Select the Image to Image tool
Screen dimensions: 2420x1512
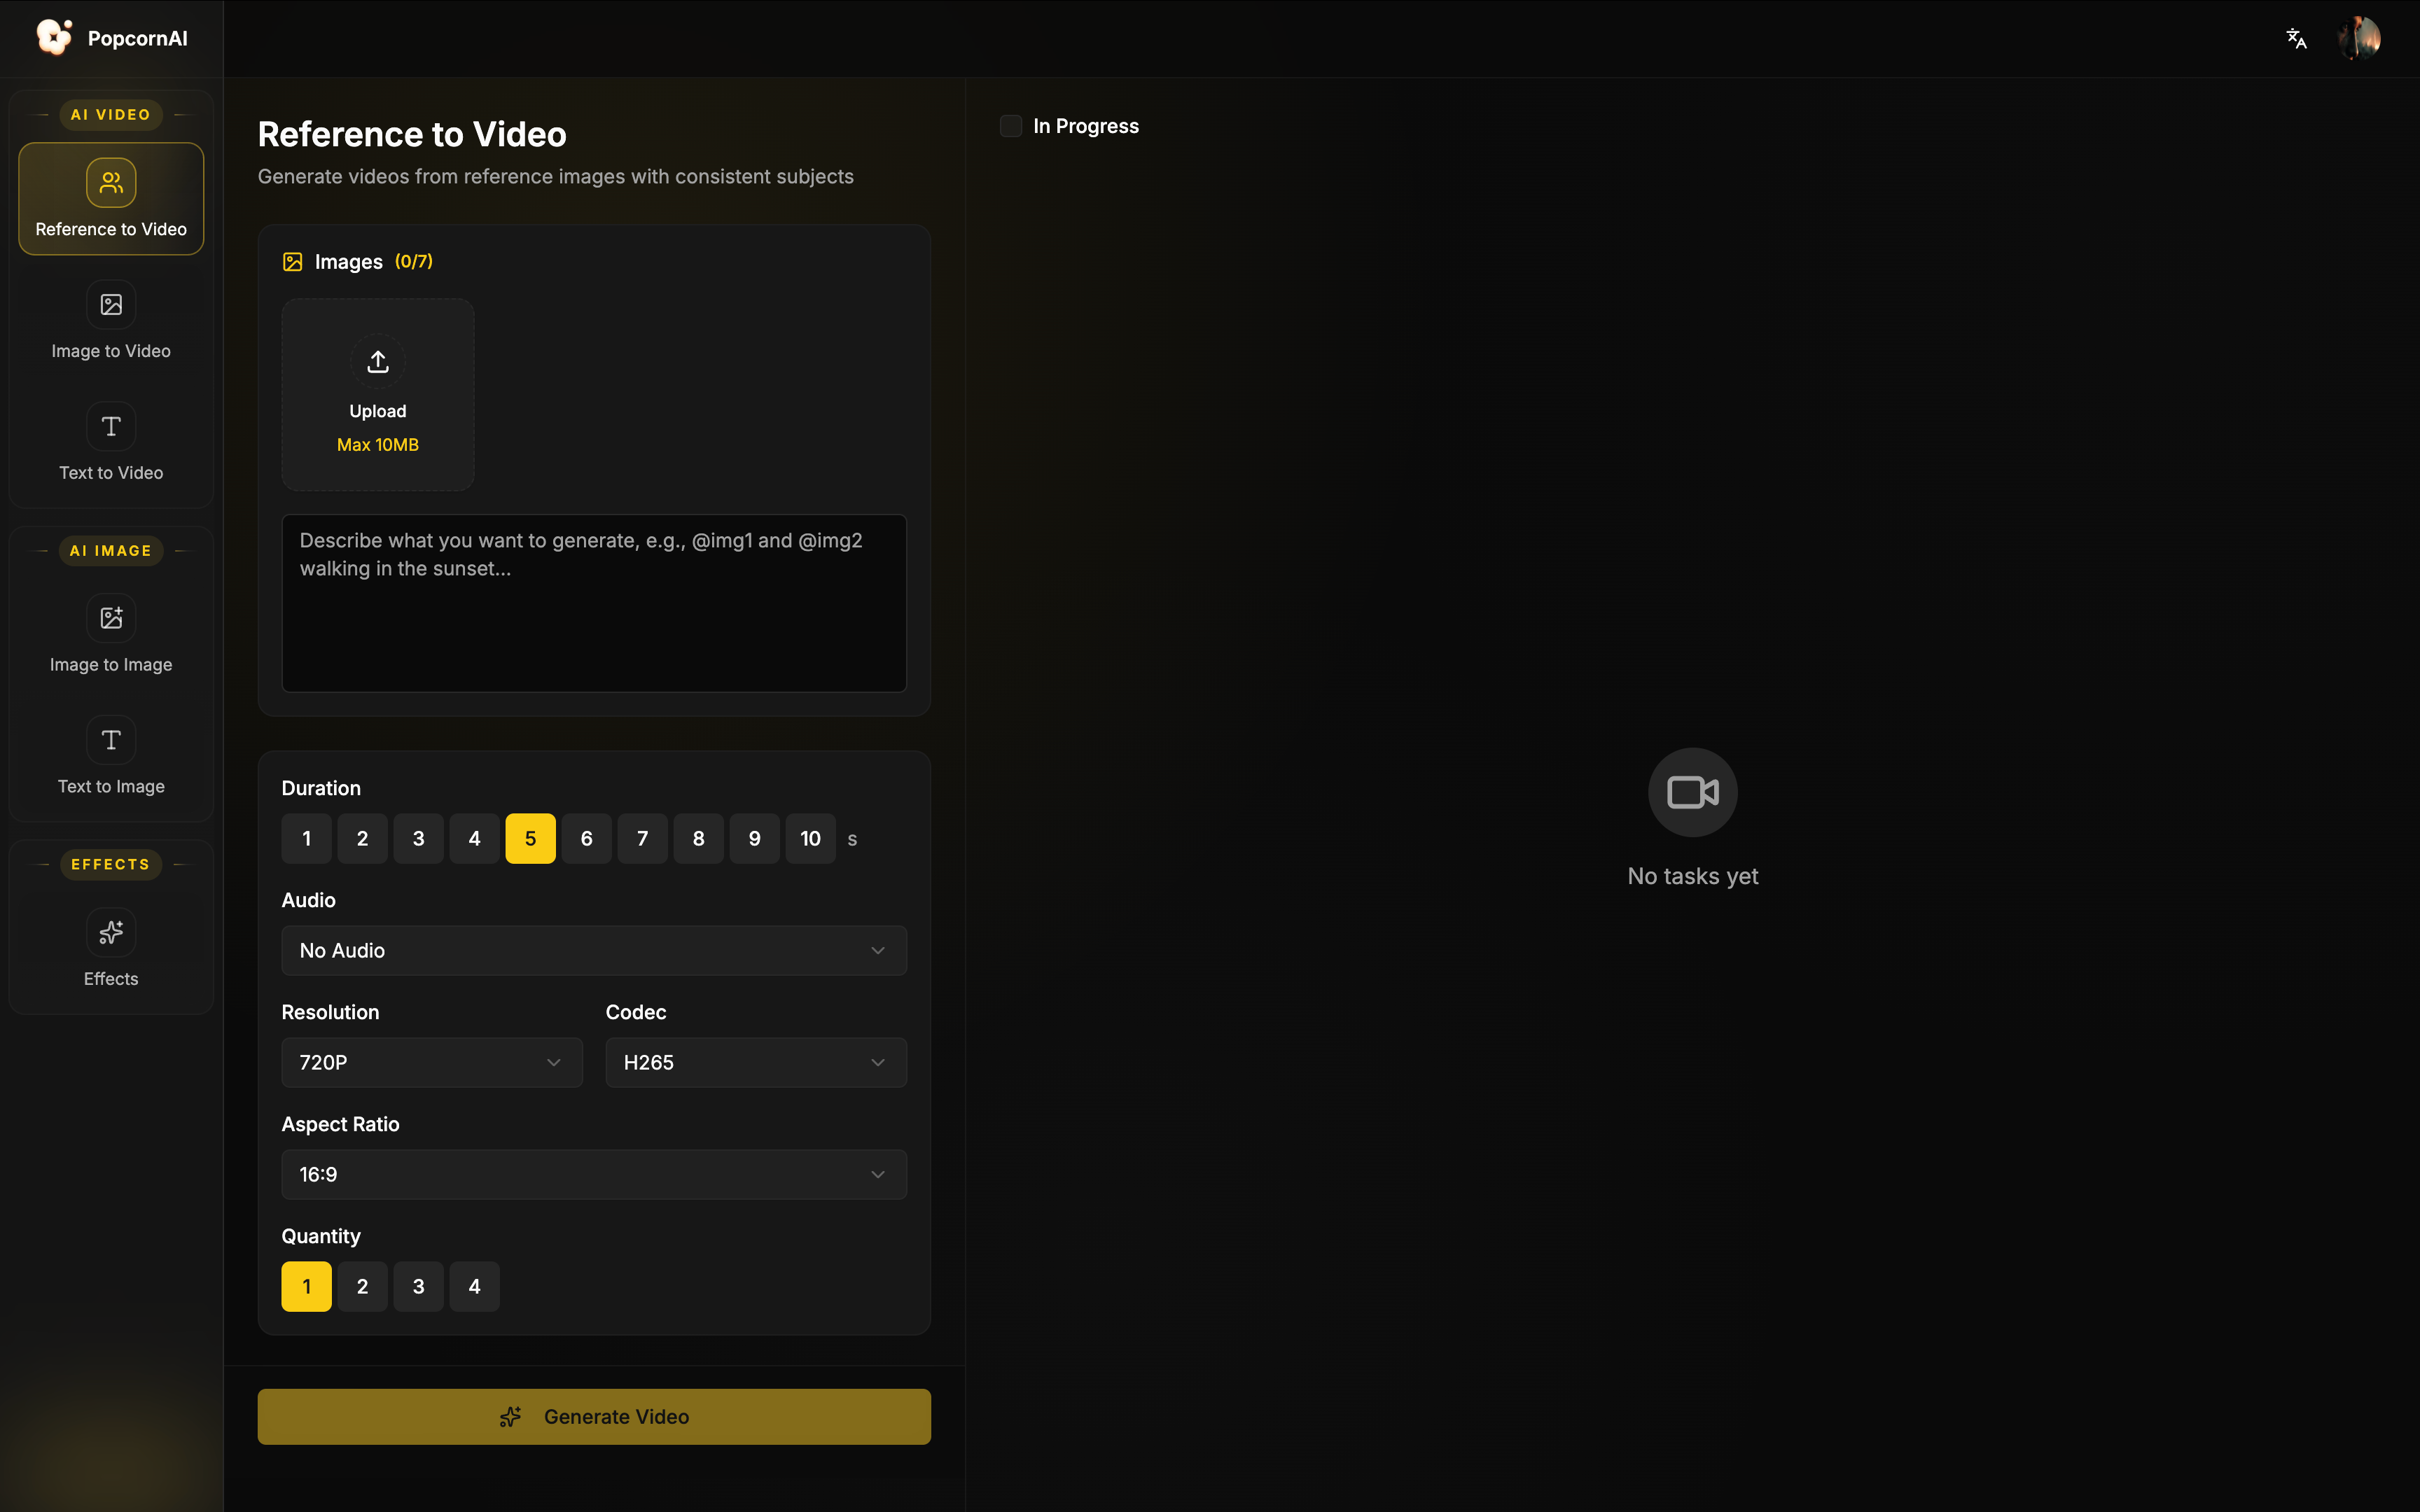(x=110, y=636)
